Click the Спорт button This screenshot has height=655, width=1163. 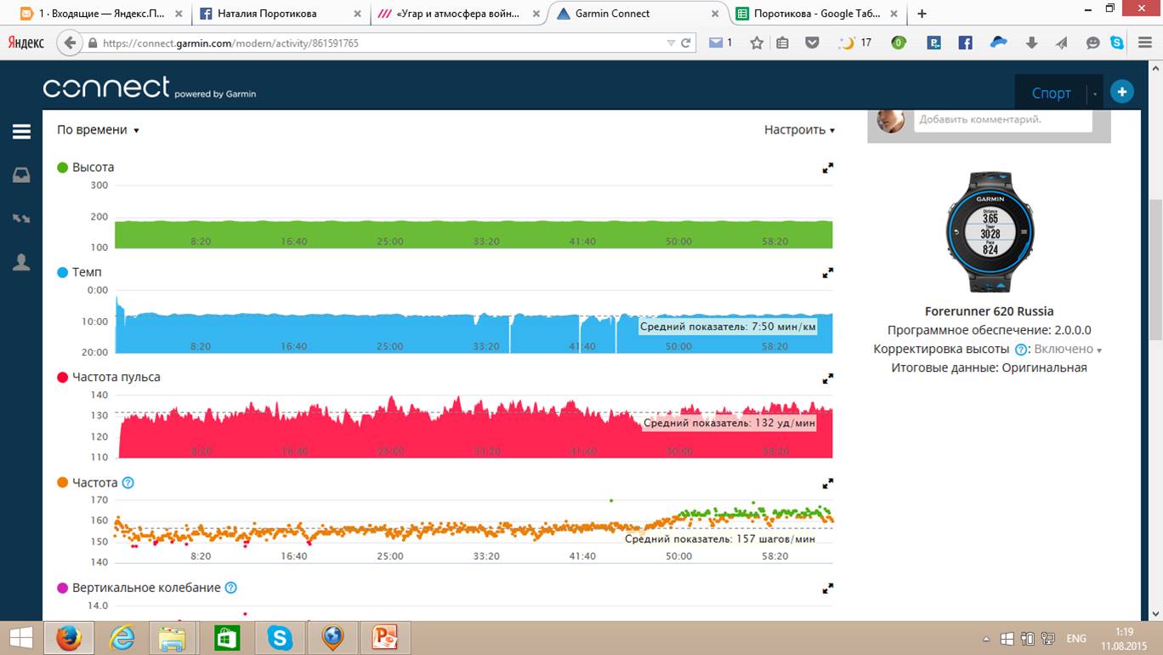[1051, 94]
